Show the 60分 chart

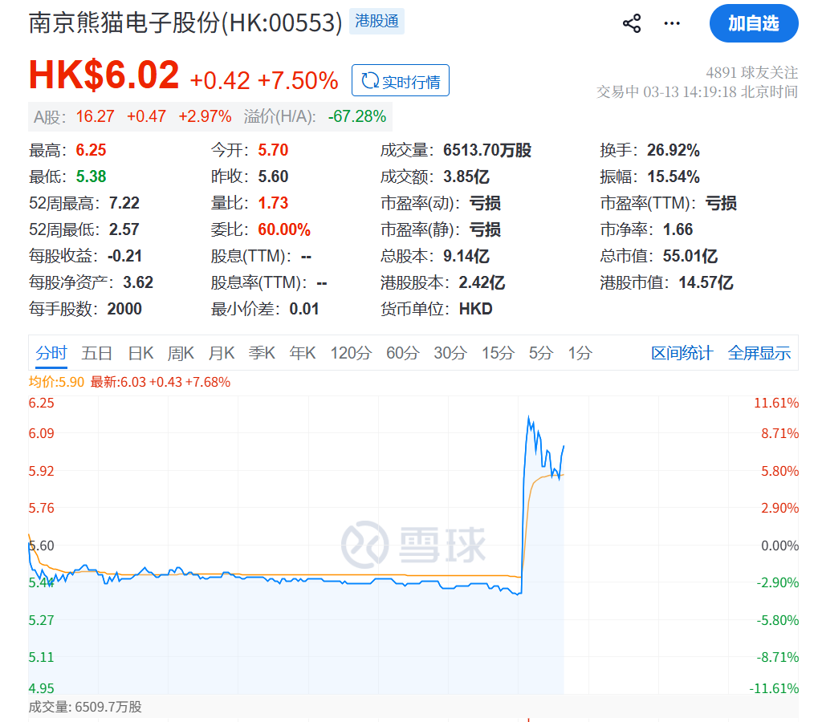[401, 353]
